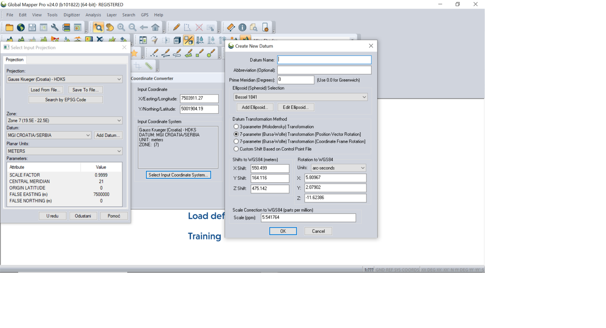Click the Scale ppm field 5.541764

click(308, 218)
